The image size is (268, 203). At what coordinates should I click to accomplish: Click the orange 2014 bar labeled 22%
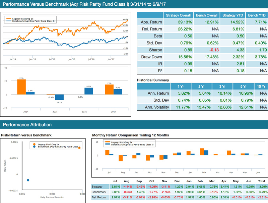pos(21,87)
